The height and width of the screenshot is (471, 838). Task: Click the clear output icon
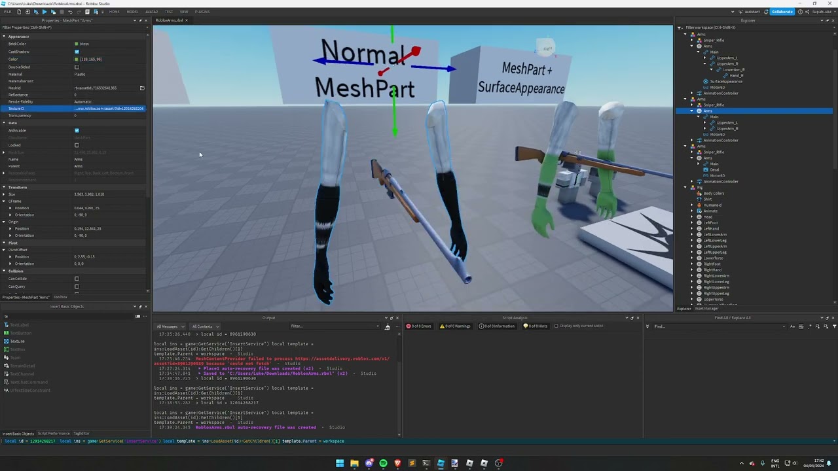(x=387, y=326)
